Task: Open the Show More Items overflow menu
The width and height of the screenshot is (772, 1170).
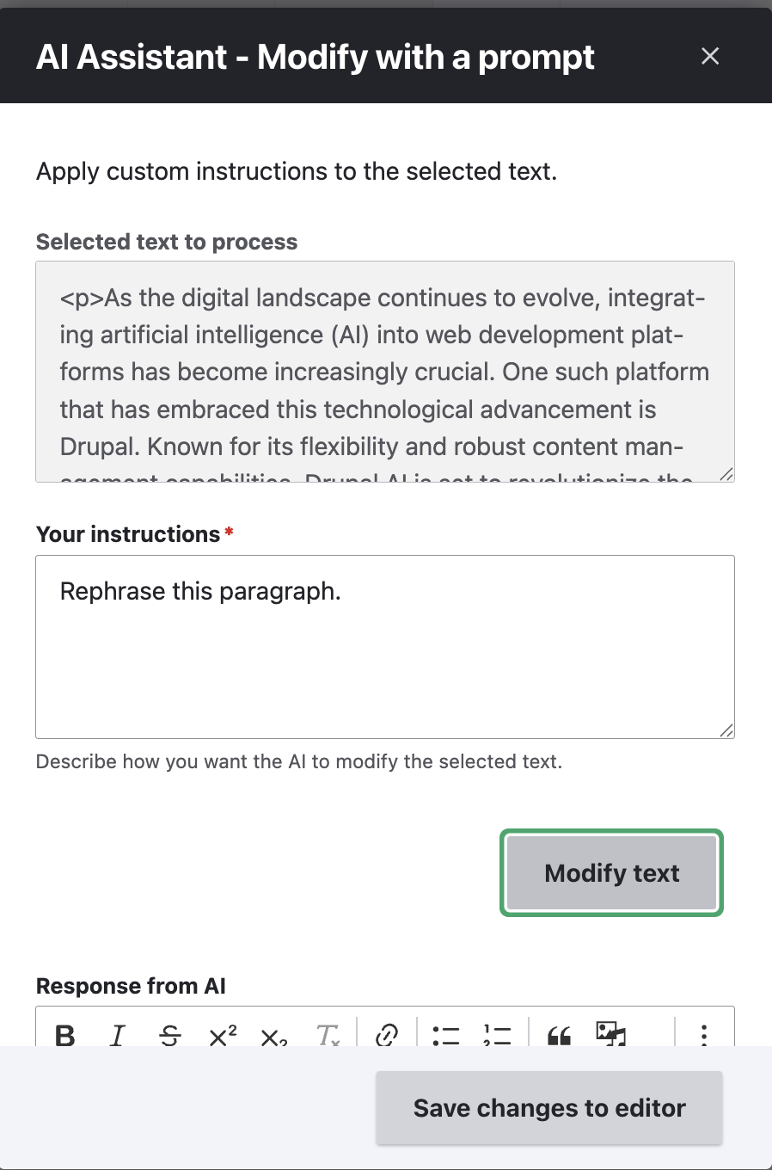Action: click(x=704, y=1037)
